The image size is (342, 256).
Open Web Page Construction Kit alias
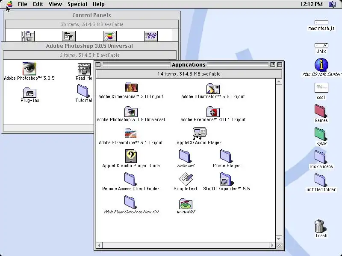tap(131, 202)
